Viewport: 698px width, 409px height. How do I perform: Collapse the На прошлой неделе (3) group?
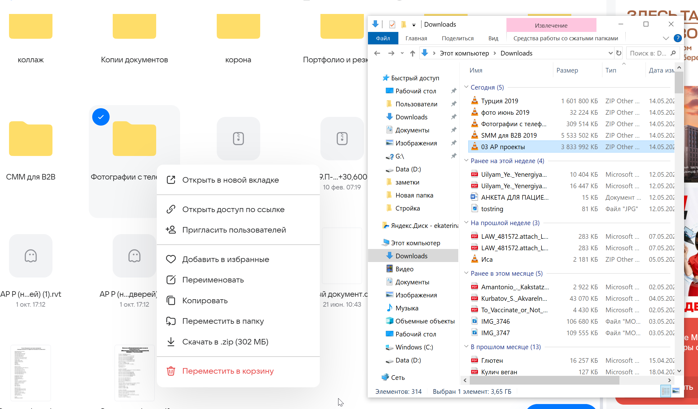pyautogui.click(x=466, y=223)
